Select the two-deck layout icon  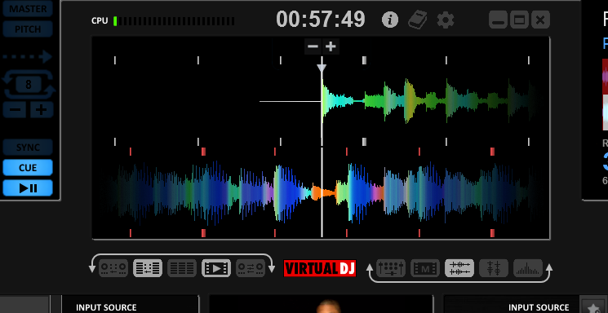pos(113,267)
